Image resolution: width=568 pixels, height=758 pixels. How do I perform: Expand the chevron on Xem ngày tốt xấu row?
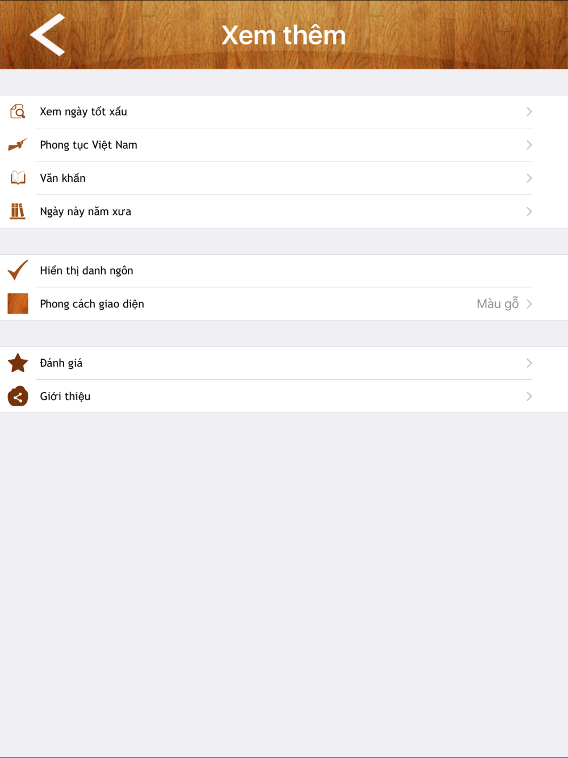pos(529,111)
